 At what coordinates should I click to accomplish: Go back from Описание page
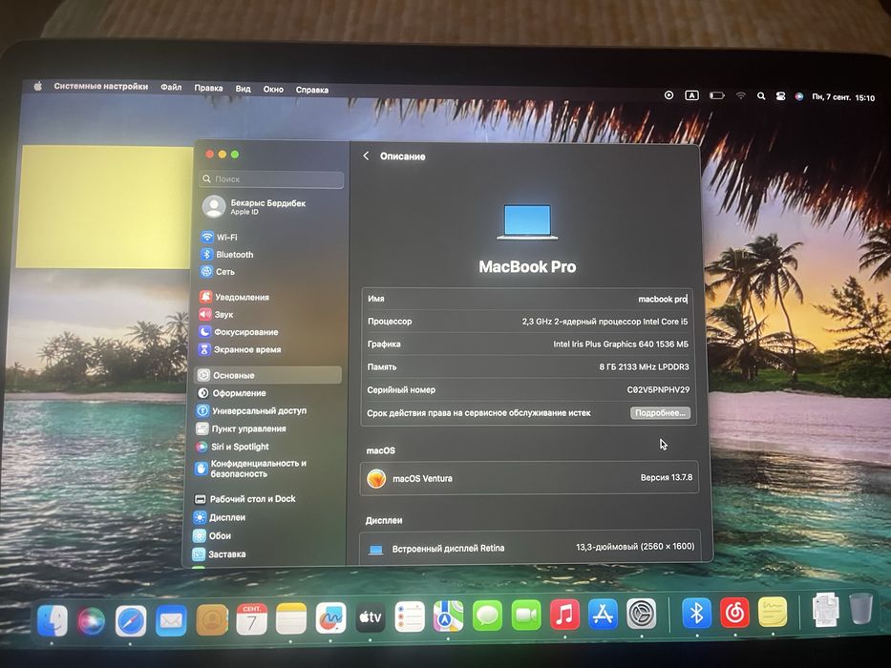(366, 156)
